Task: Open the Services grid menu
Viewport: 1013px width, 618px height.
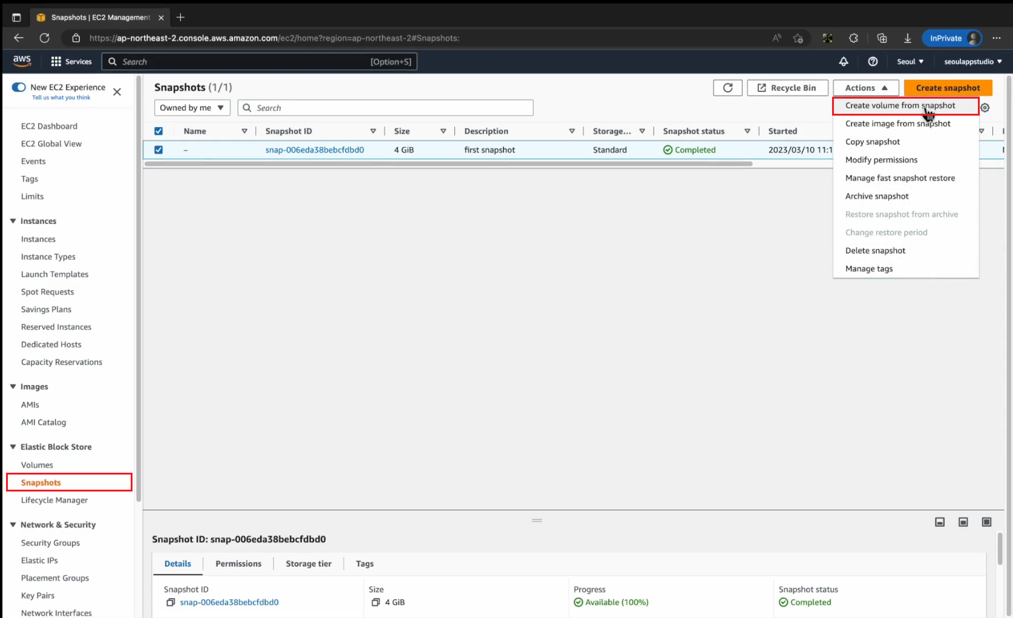Action: [71, 62]
